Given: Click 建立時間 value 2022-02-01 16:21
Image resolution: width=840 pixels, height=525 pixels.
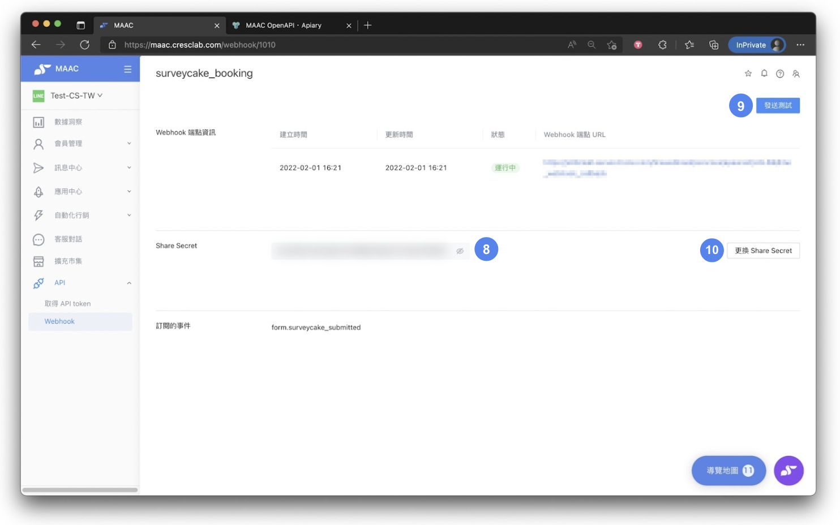Looking at the screenshot, I should click(310, 168).
